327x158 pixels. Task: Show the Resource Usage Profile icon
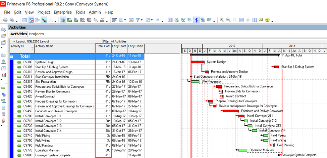point(89,20)
